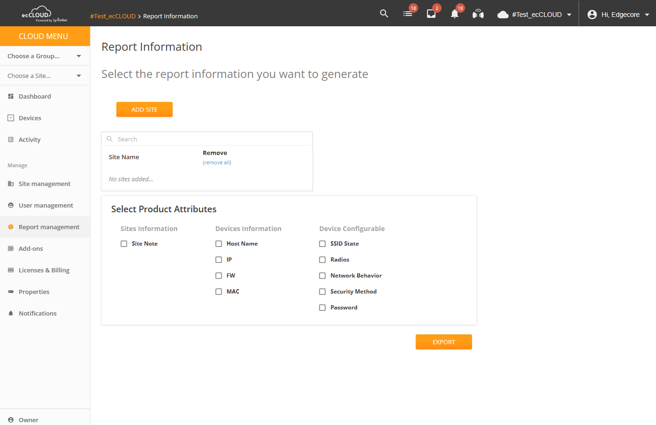Enable the MAC checkbox under Devices Information
Screen dimensions: 656x425
click(x=219, y=291)
